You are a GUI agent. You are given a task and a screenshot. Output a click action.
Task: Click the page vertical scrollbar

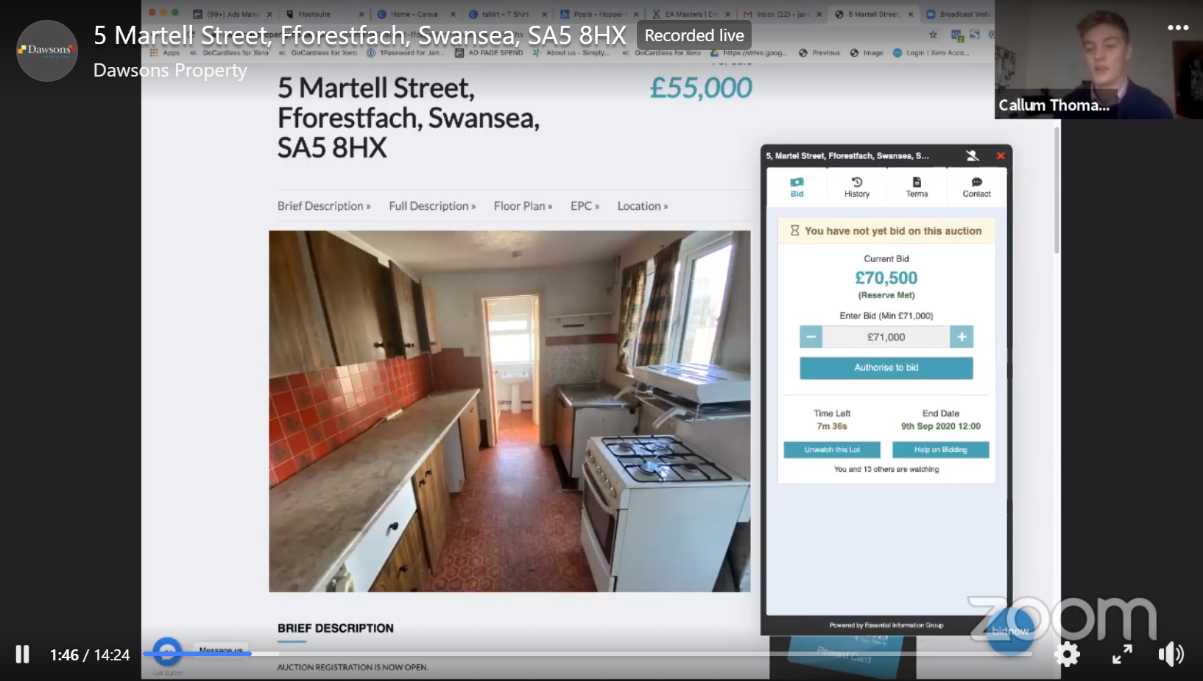click(1056, 191)
